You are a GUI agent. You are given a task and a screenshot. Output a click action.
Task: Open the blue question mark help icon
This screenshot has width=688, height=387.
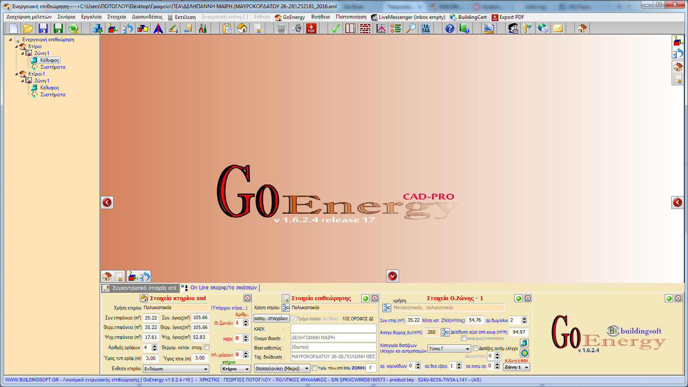pos(449,28)
